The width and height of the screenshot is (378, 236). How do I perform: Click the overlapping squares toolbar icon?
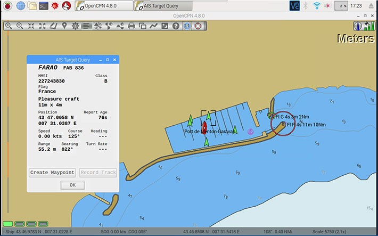pos(143,26)
